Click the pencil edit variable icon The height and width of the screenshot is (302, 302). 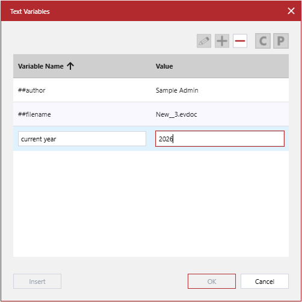(204, 41)
